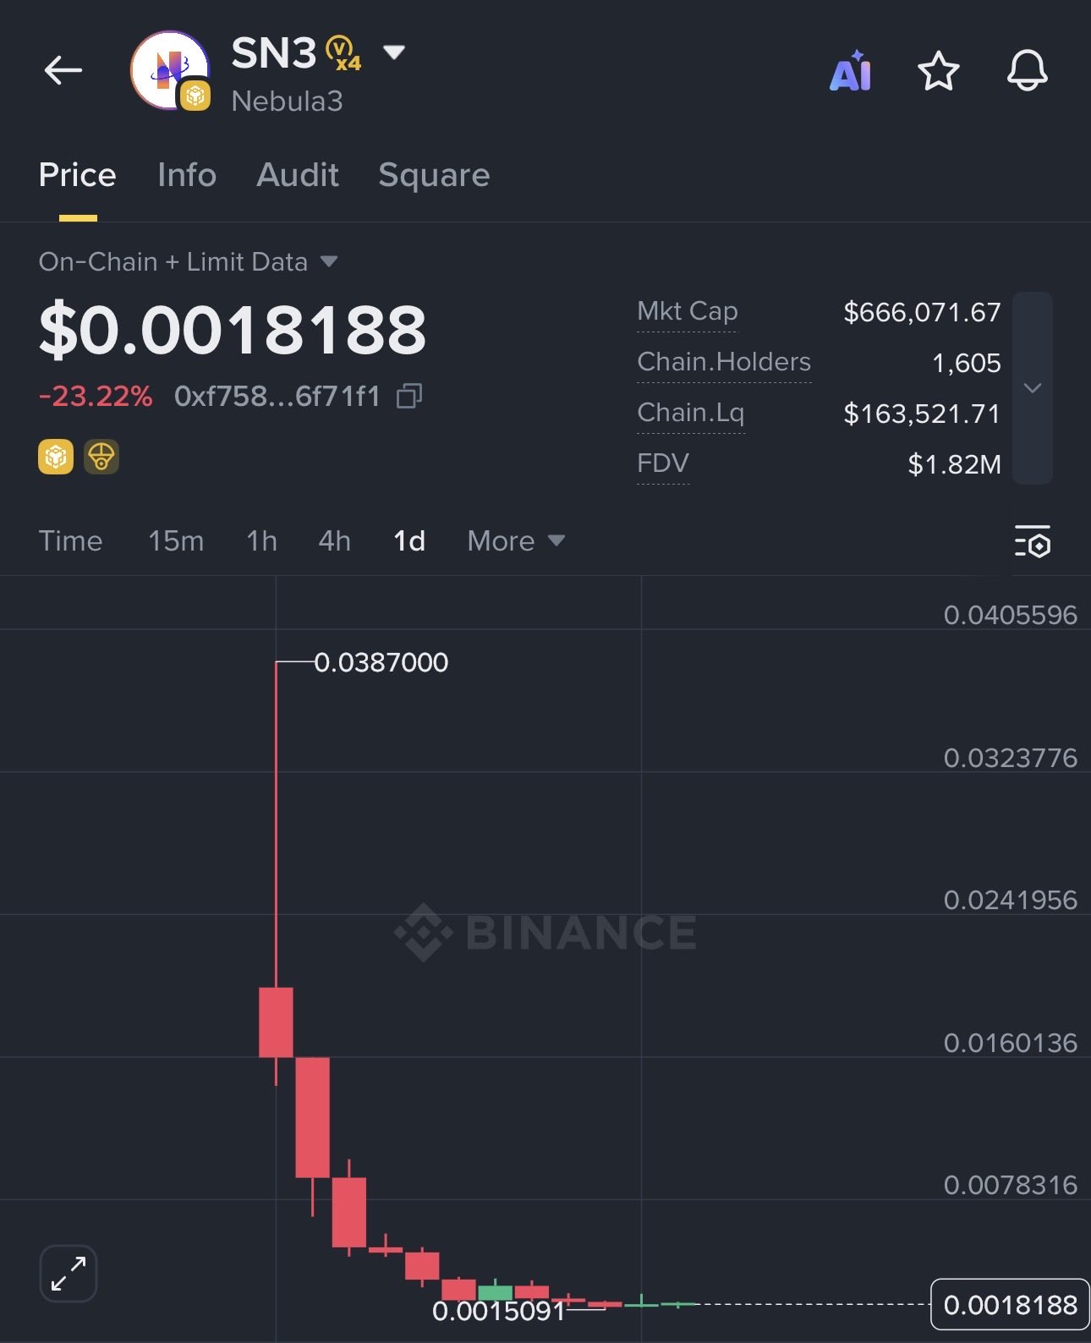Expand the market stats panel chevron
The height and width of the screenshot is (1343, 1091).
click(1032, 388)
